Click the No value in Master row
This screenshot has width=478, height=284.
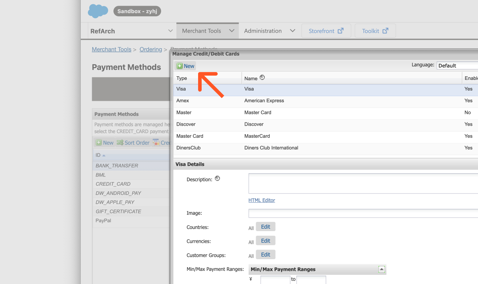tap(467, 113)
